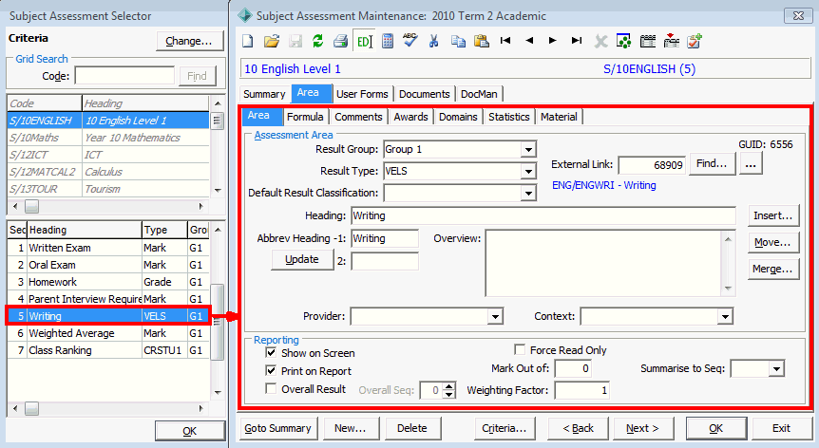Click the Mark Out of field
This screenshot has height=448, width=819.
click(573, 368)
